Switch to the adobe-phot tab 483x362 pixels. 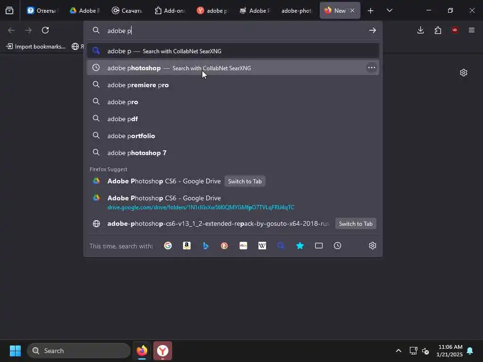tap(297, 10)
